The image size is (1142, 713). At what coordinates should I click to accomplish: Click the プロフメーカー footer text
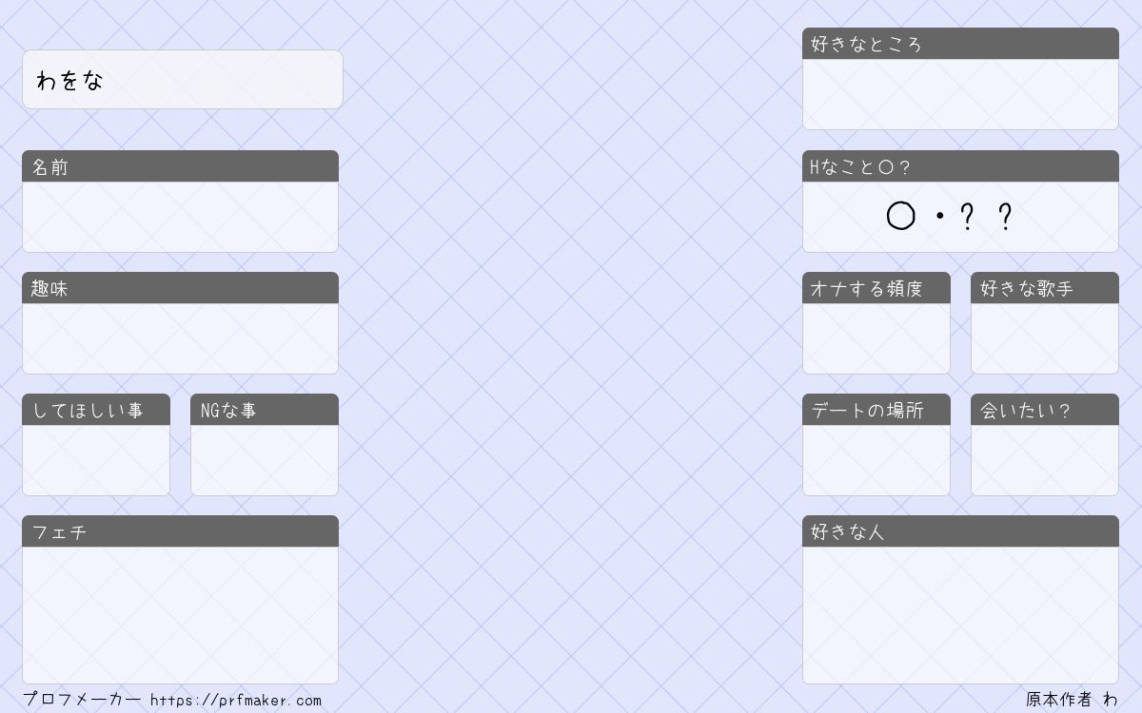click(82, 699)
